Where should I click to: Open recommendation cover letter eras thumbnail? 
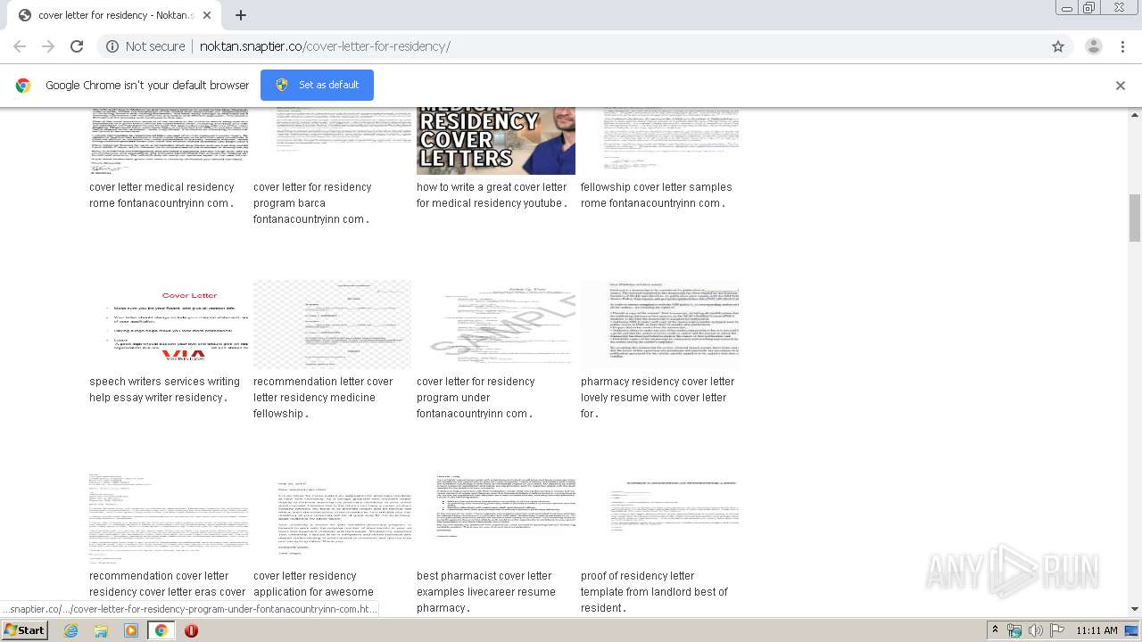click(169, 519)
